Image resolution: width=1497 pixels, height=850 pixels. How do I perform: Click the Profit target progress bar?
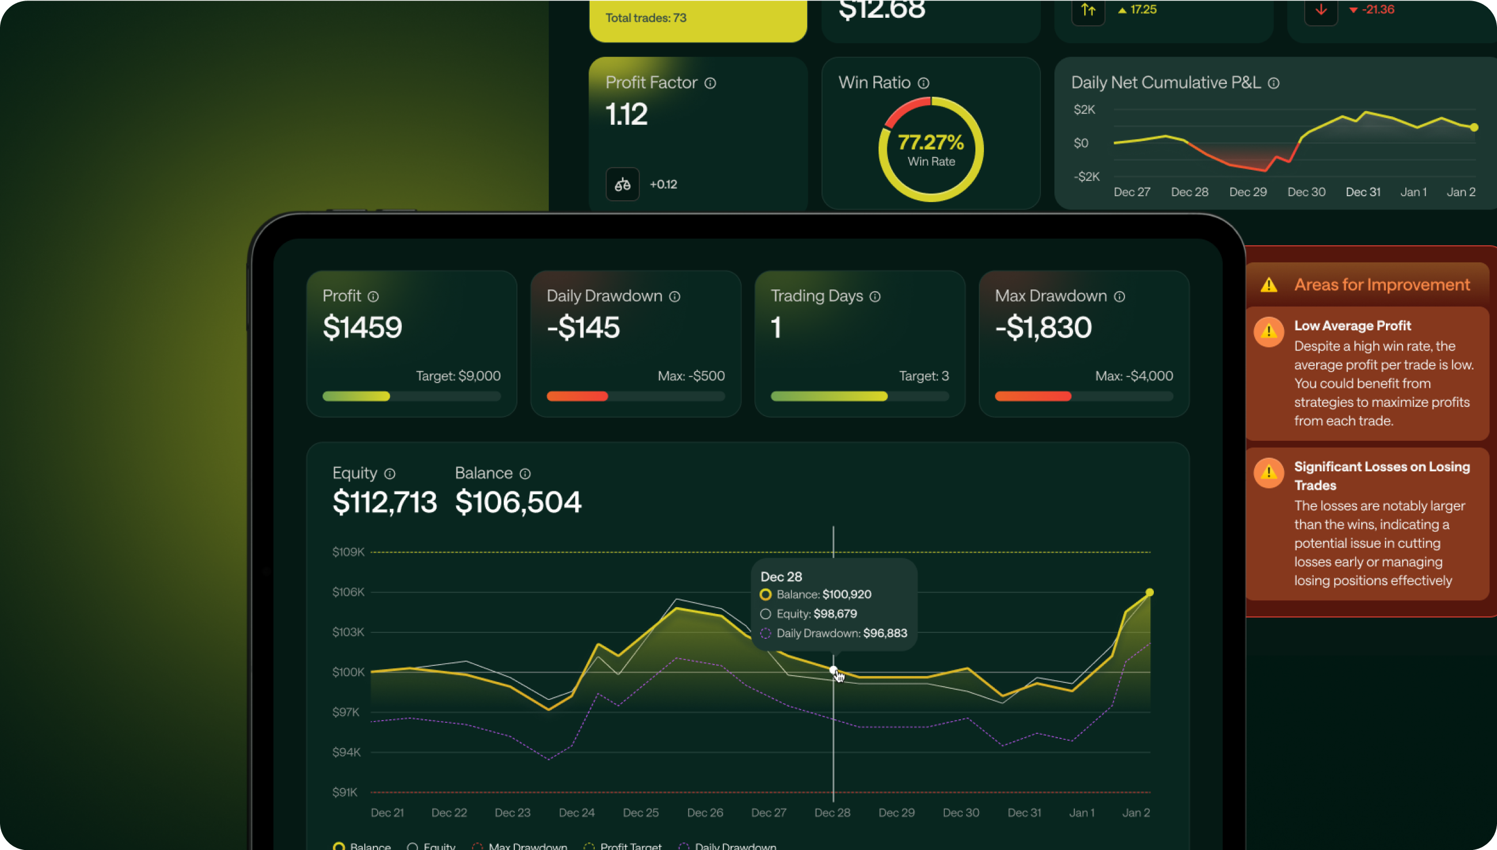click(411, 397)
